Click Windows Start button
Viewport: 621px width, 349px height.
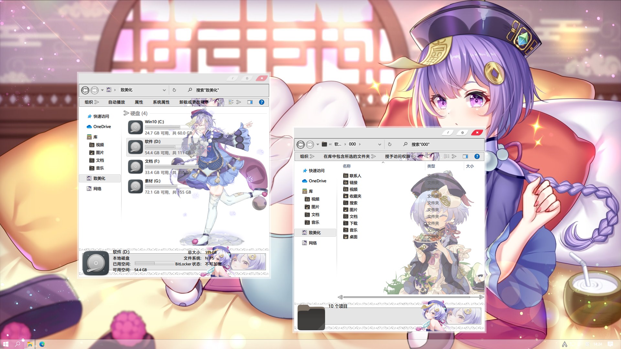coord(6,344)
